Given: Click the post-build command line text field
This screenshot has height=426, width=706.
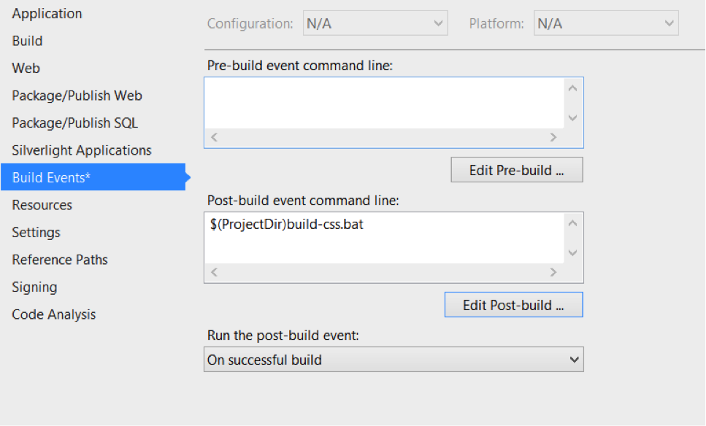Looking at the screenshot, I should pyautogui.click(x=383, y=239).
